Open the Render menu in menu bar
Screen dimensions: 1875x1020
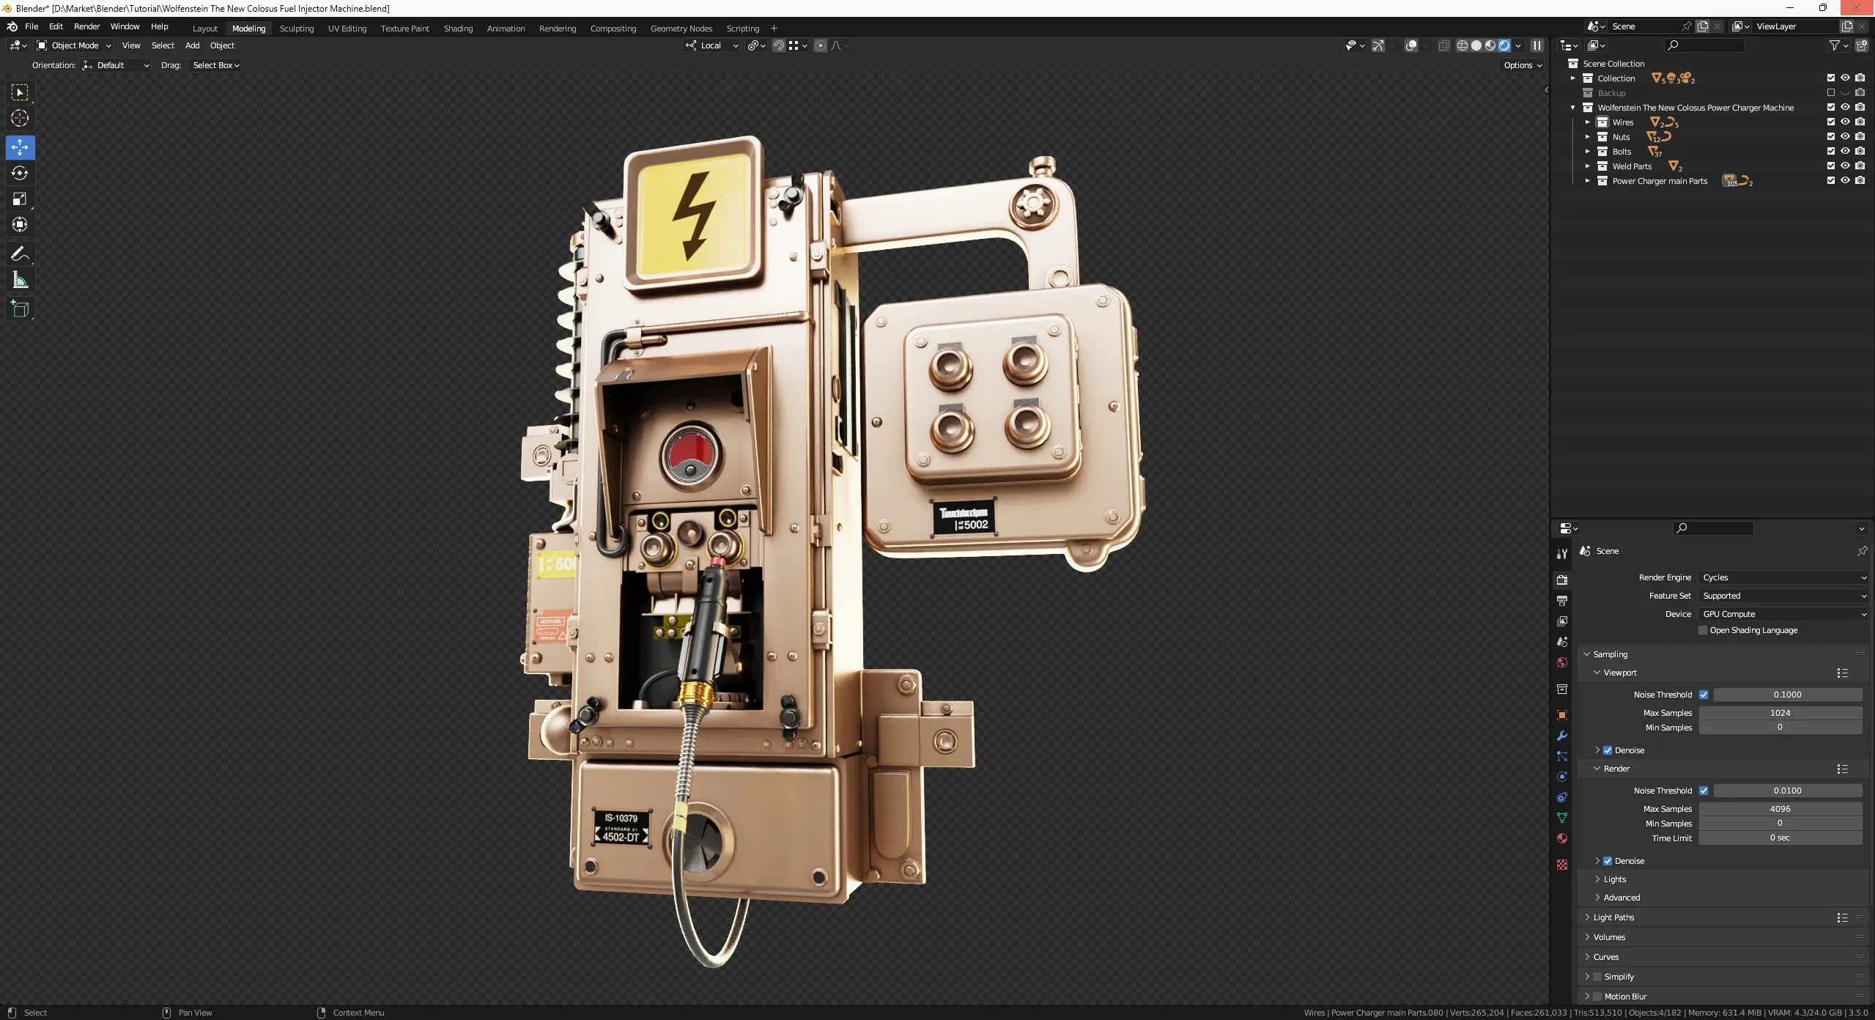coord(86,28)
